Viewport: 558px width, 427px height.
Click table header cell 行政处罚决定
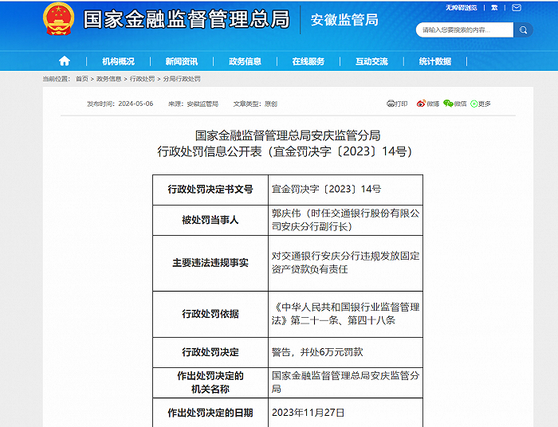(210, 352)
